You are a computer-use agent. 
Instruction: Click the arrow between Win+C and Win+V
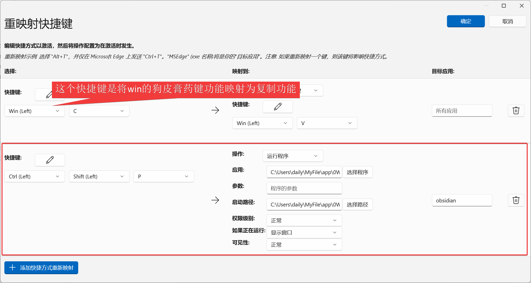[x=215, y=110]
